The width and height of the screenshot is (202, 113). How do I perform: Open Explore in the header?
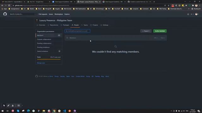67,14
